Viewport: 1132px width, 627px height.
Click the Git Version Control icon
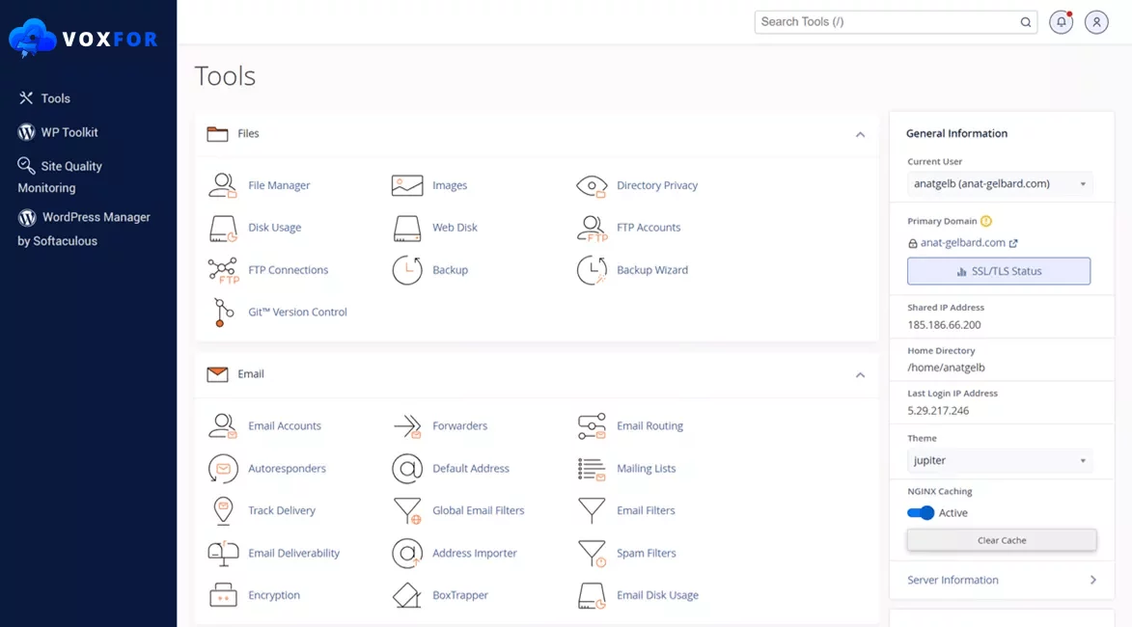223,313
